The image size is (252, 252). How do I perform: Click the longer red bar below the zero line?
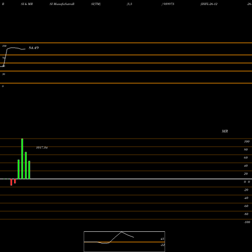[11, 182]
